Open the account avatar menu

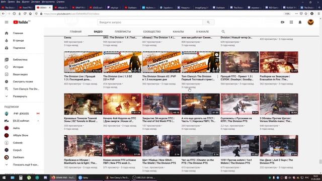coord(311,22)
